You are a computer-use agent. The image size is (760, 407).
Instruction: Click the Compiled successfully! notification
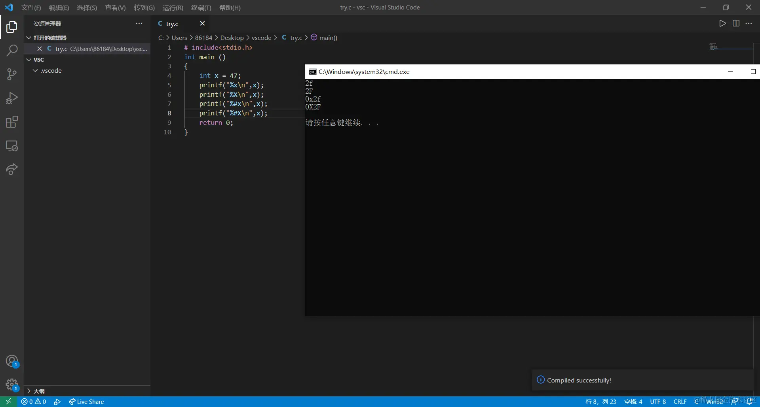pos(643,380)
